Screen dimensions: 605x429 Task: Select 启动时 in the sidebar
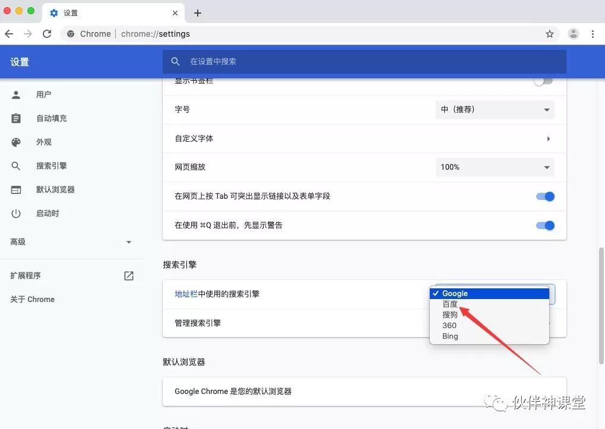47,213
